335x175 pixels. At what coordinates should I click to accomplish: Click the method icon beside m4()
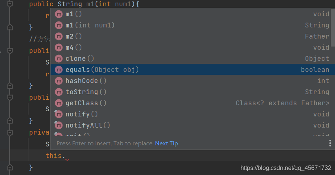click(59, 47)
